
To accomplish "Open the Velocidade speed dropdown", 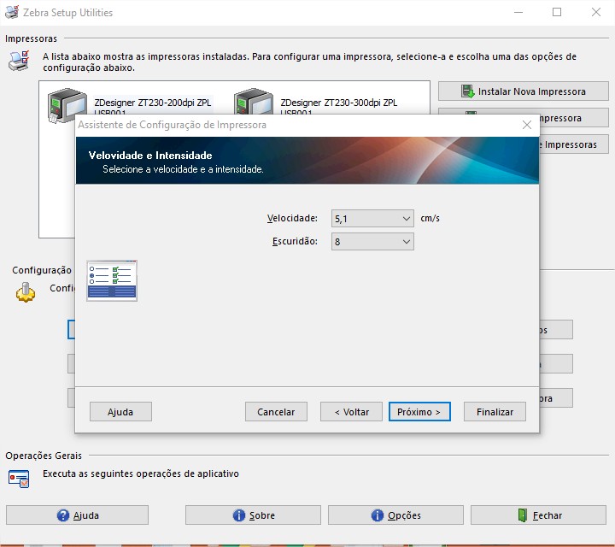I will pos(372,218).
